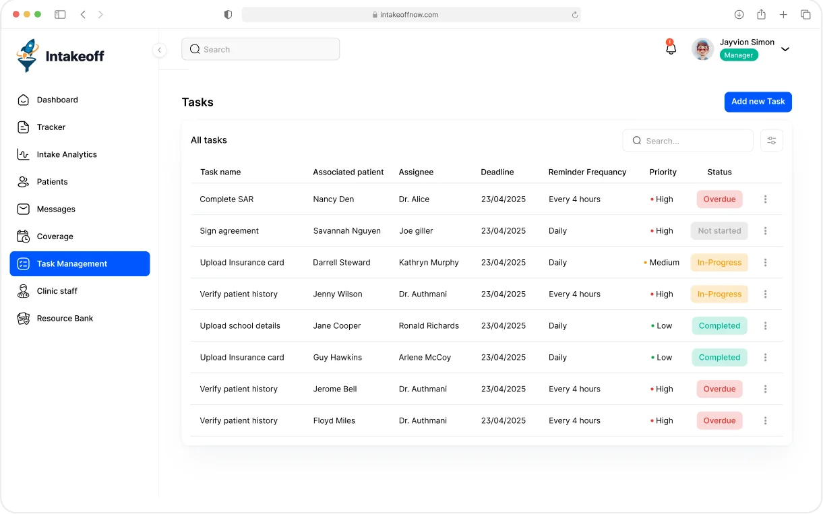
Task: Click the Dashboard home icon in sidebar
Action: click(24, 100)
